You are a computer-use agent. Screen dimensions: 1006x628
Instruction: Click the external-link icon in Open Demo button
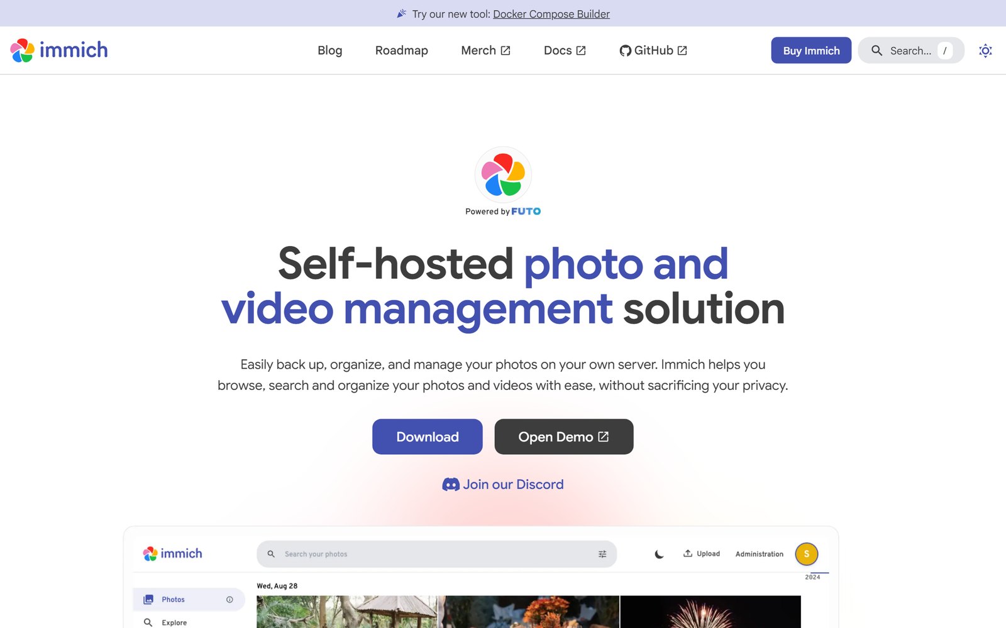(604, 436)
